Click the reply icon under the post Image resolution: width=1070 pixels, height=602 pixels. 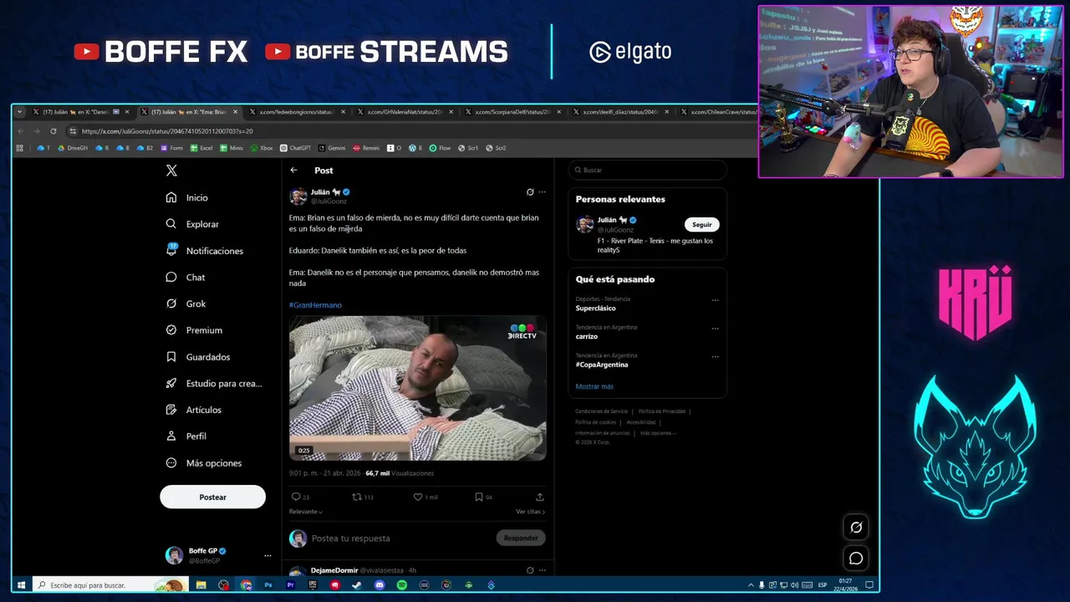295,497
